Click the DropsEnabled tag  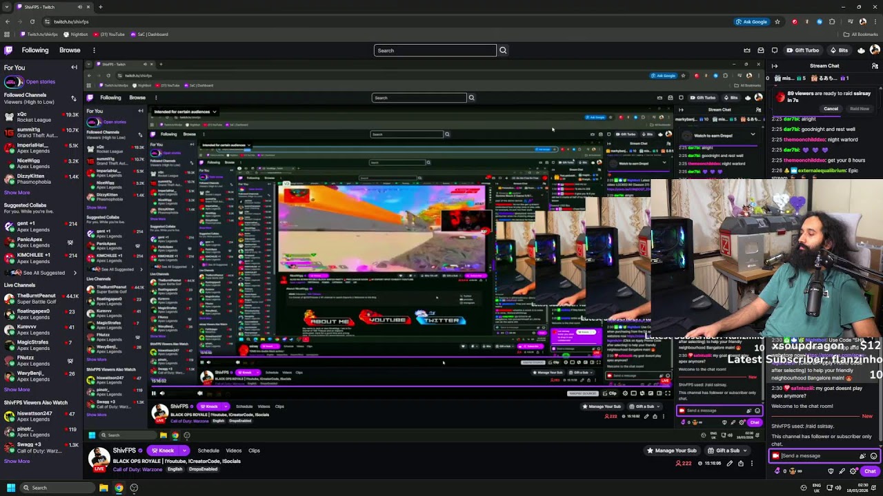point(203,469)
